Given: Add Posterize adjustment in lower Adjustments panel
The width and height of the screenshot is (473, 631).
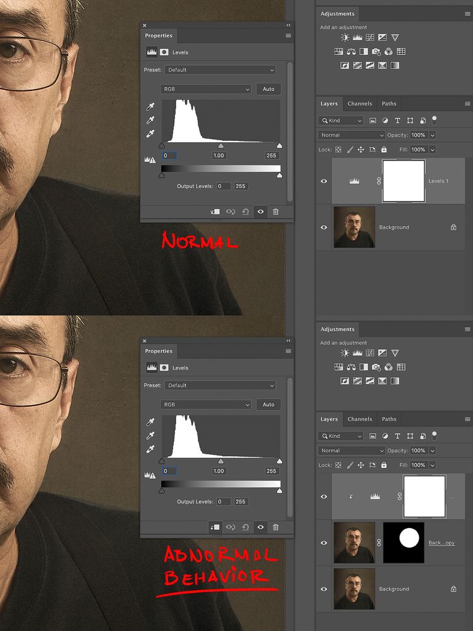Looking at the screenshot, I should pyautogui.click(x=357, y=381).
